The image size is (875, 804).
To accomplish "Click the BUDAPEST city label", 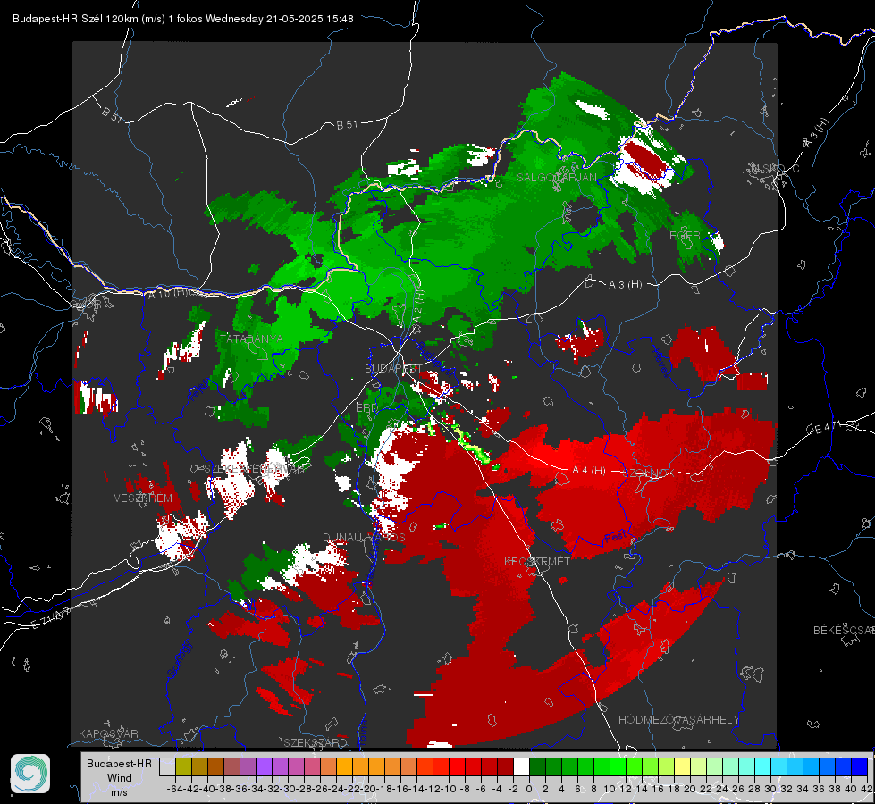I will click(392, 369).
